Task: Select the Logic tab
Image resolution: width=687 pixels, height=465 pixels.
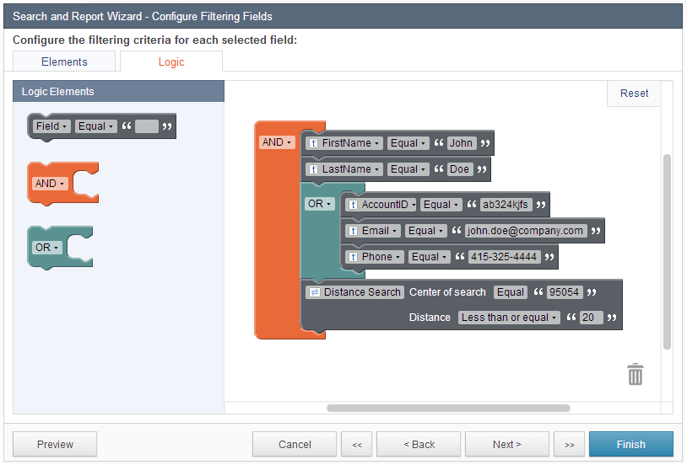Action: [171, 61]
